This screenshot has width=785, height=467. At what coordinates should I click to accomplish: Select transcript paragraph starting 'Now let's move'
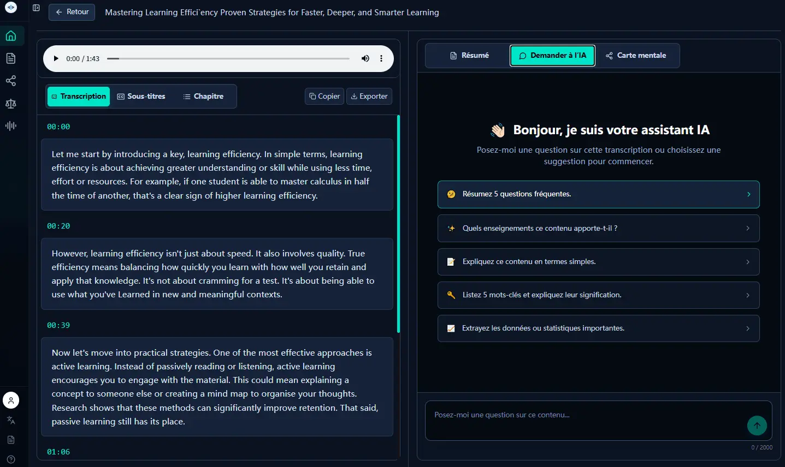217,387
